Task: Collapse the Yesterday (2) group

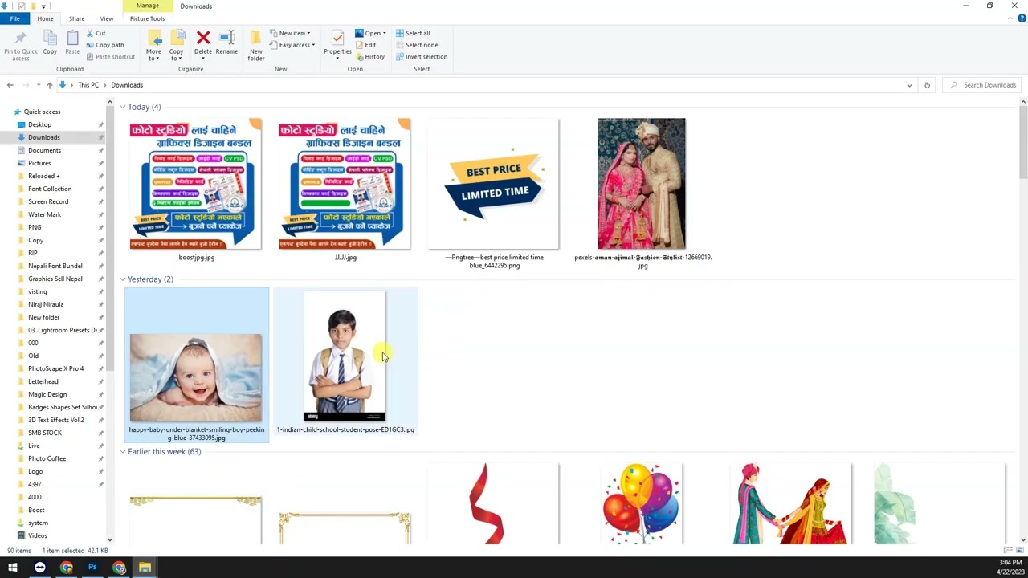Action: tap(123, 279)
